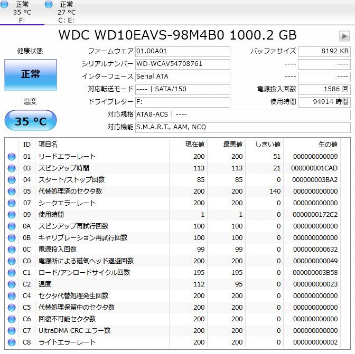This screenshot has width=355, height=354.
Task: Click the status orb for row 07 シークエラーレート
Action: pyautogui.click(x=12, y=203)
